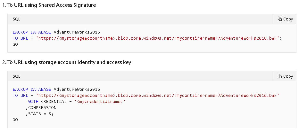This screenshot has height=132, width=299.
Task: Click the ,COMPRESSION option line
Action: coord(41,107)
